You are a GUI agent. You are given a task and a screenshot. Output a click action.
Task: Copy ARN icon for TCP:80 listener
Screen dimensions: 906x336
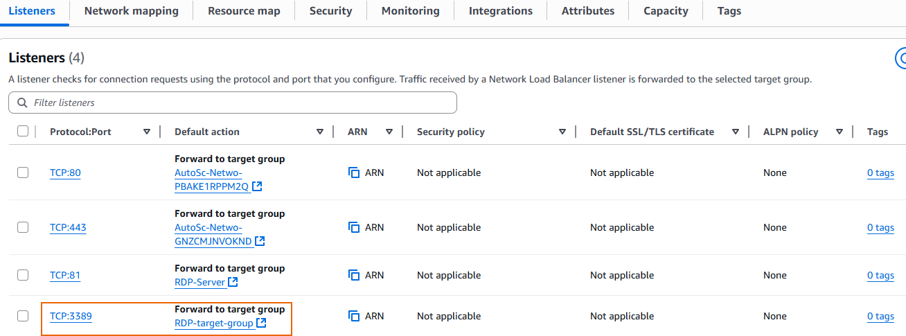[354, 173]
